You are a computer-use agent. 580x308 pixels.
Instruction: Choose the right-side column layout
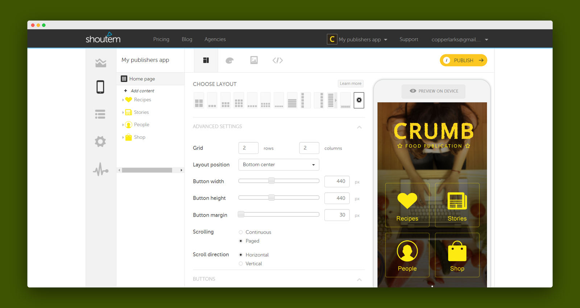(319, 100)
